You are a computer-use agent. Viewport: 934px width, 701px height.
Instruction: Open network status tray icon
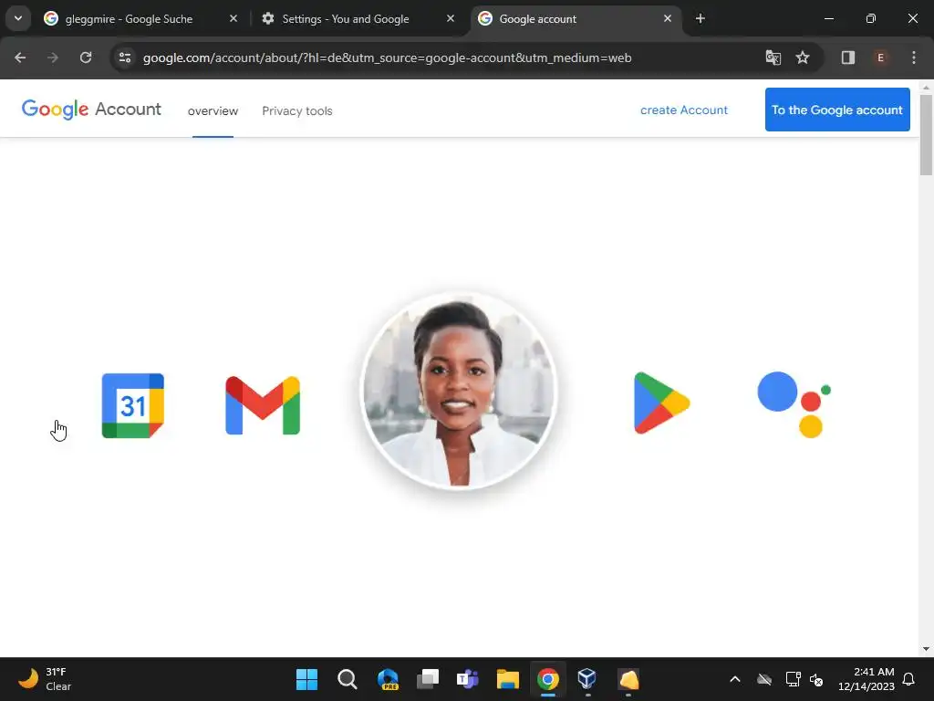pyautogui.click(x=793, y=679)
